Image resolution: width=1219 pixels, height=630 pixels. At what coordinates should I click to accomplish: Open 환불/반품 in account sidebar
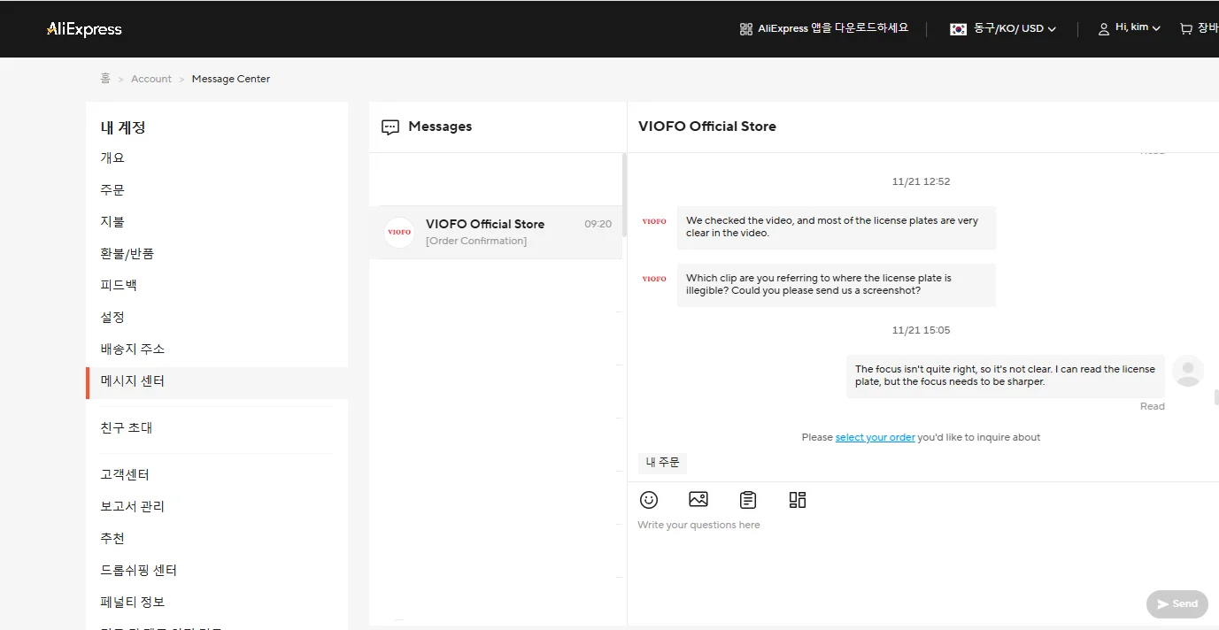(127, 253)
